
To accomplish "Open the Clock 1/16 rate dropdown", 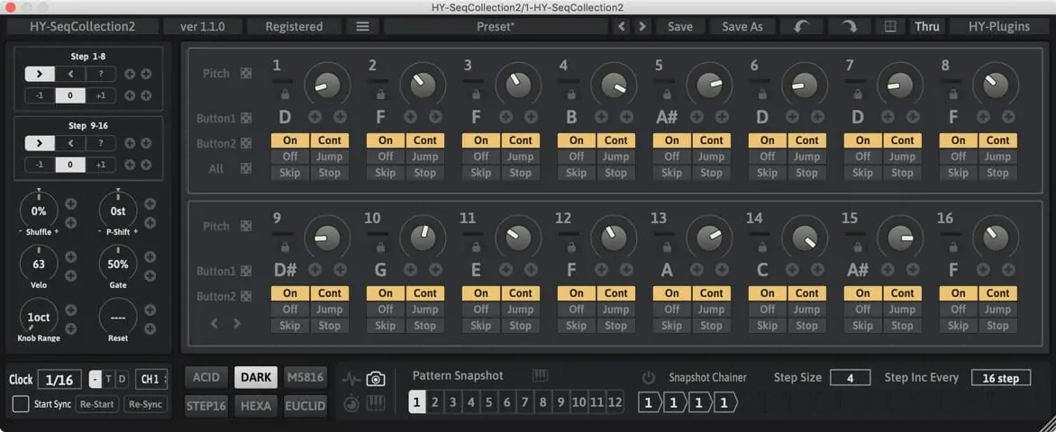I will (62, 380).
